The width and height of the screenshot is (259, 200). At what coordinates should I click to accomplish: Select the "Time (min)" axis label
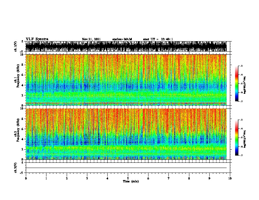[131, 181]
